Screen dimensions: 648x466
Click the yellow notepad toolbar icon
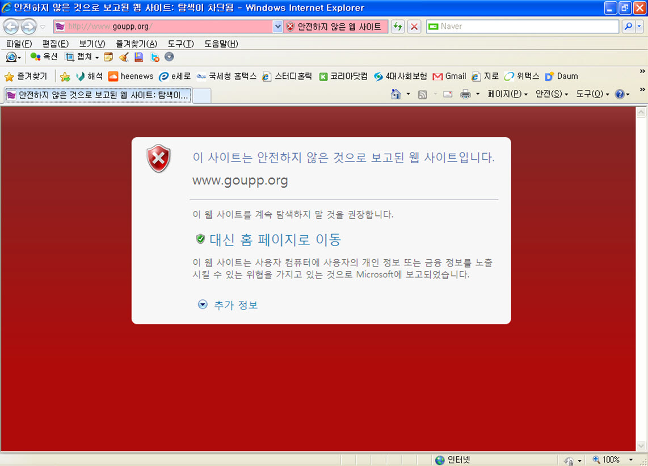coord(108,57)
